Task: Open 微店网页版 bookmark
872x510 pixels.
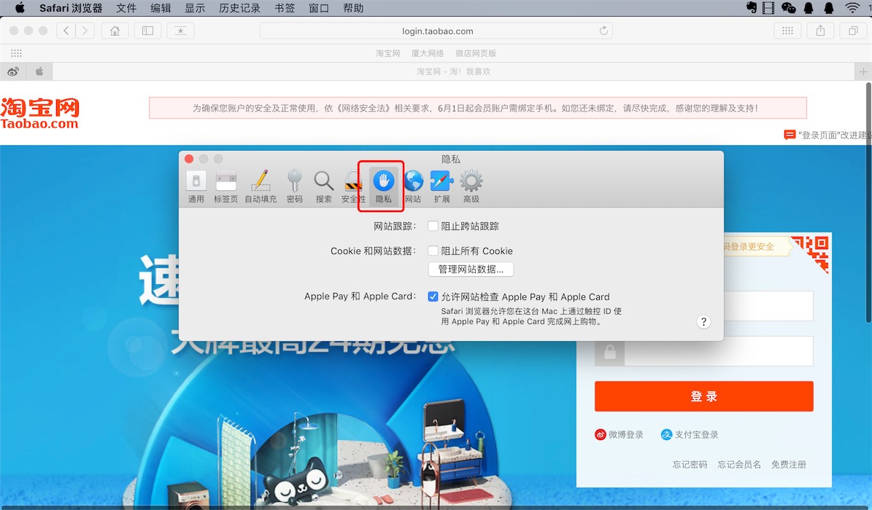Action: pyautogui.click(x=476, y=53)
